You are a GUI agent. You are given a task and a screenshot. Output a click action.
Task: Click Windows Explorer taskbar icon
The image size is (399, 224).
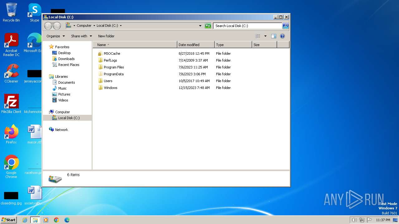[x=35, y=220]
